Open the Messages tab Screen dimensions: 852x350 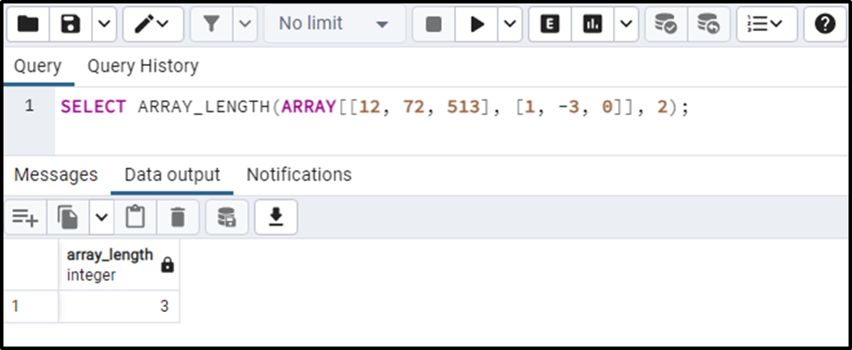pos(56,174)
